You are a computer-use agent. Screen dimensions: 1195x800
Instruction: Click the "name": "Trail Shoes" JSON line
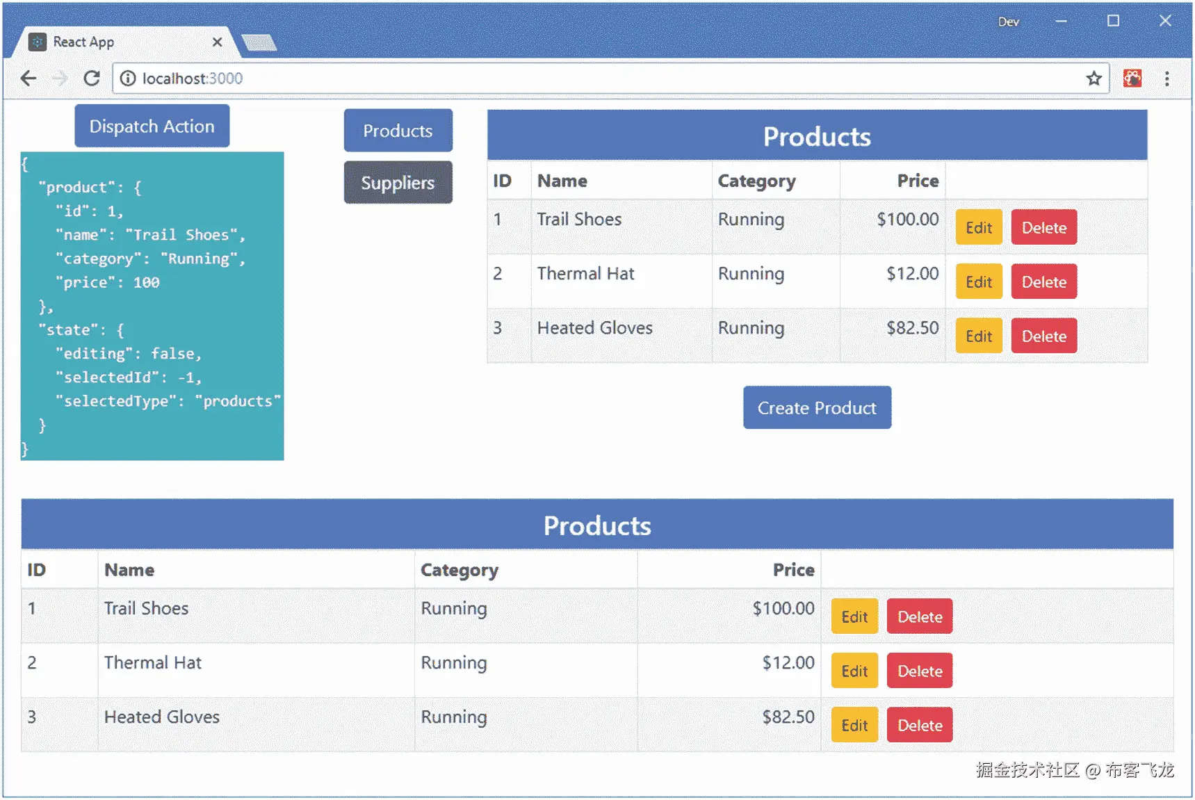click(150, 235)
